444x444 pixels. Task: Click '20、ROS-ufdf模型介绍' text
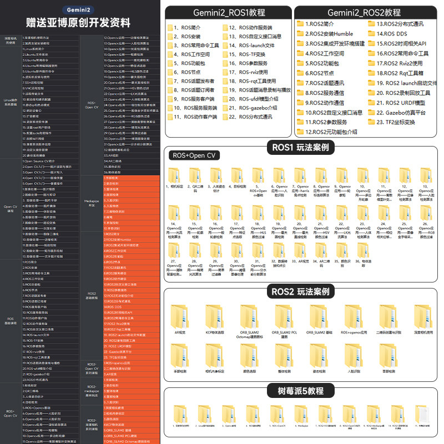(254, 99)
